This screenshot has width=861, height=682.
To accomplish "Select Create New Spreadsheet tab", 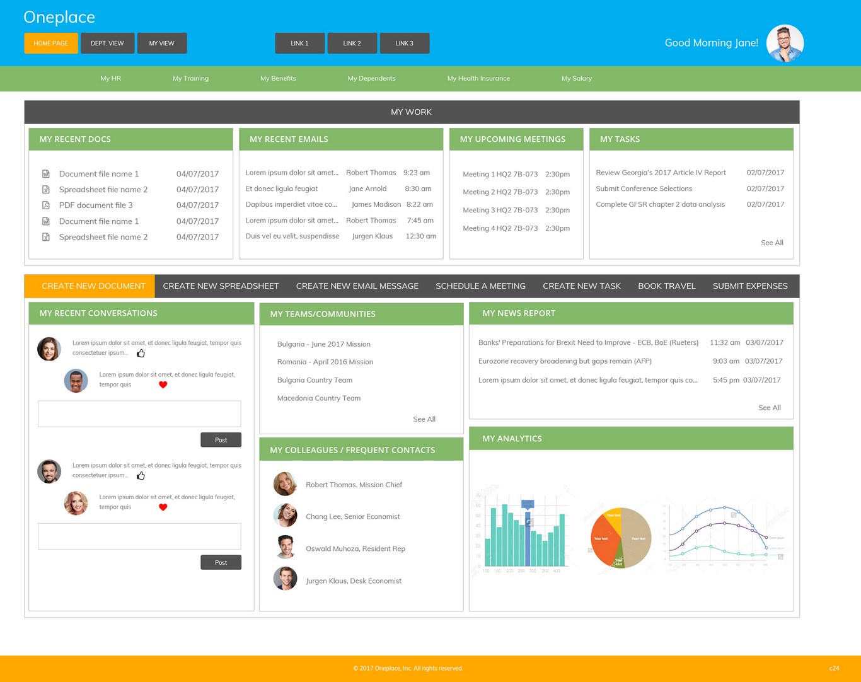I will pyautogui.click(x=221, y=286).
